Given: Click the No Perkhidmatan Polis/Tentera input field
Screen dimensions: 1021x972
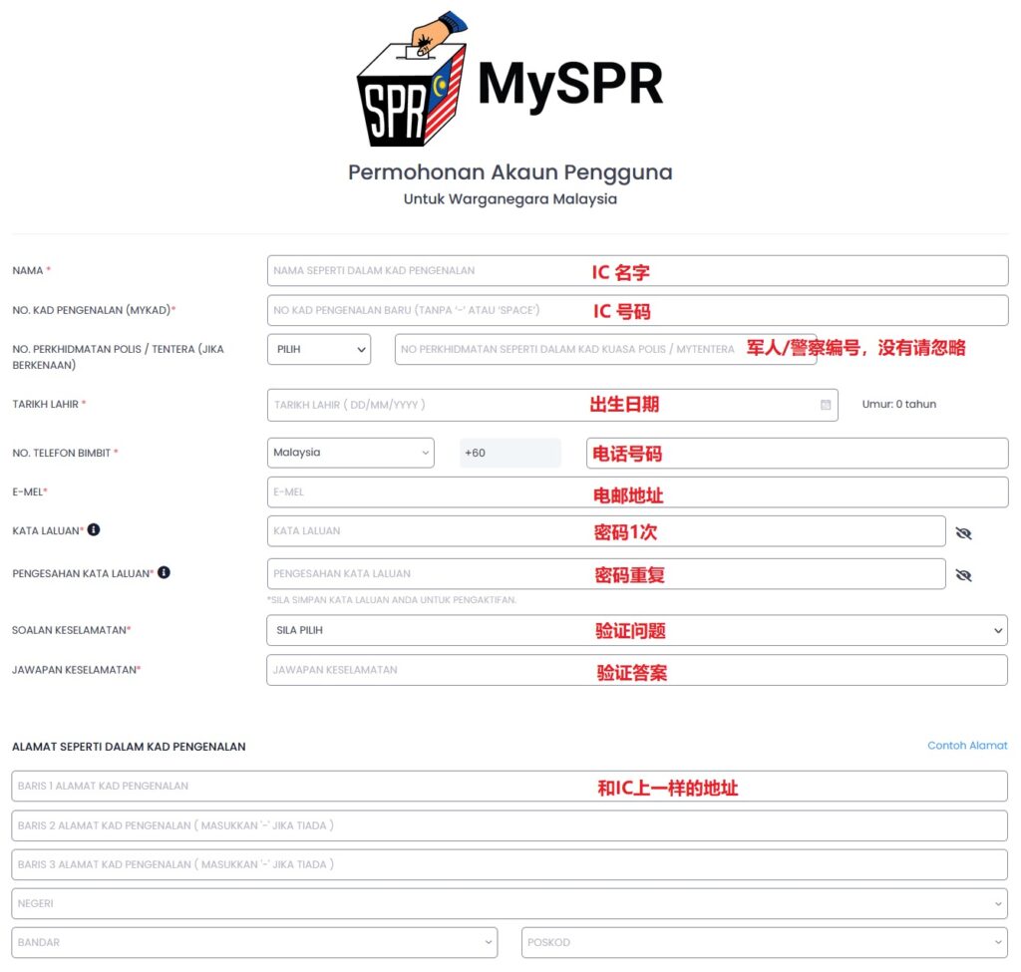Looking at the screenshot, I should coord(605,349).
